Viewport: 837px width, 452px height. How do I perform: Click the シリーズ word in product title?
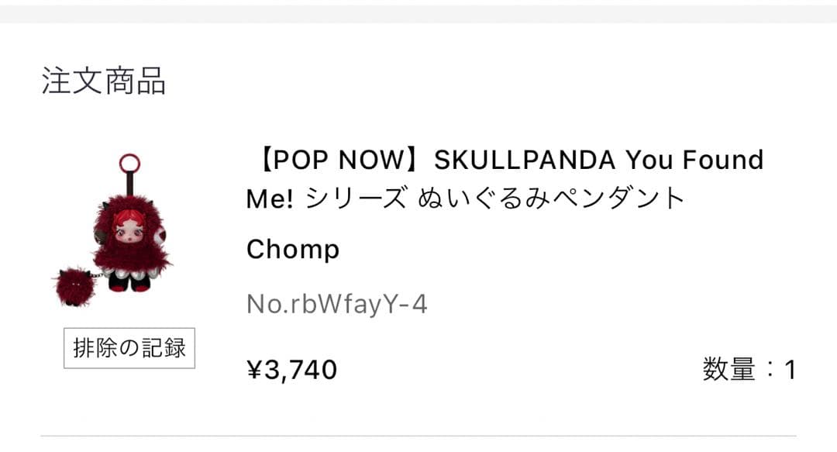[356, 199]
